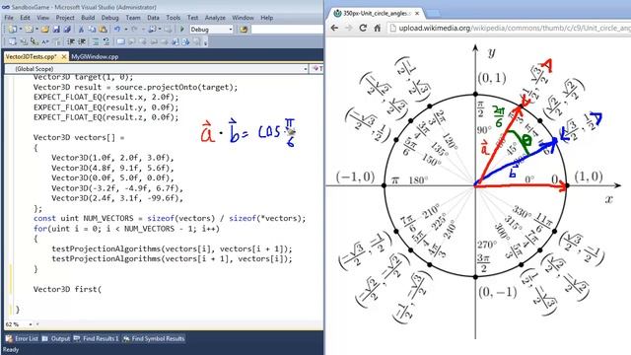Open the Project menu

click(65, 18)
